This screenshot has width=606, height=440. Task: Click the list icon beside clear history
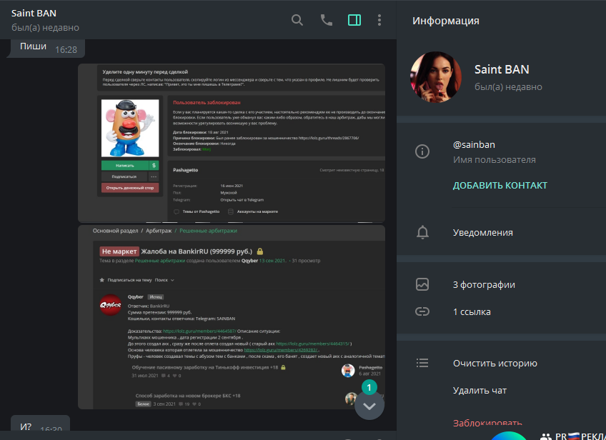[x=422, y=363]
